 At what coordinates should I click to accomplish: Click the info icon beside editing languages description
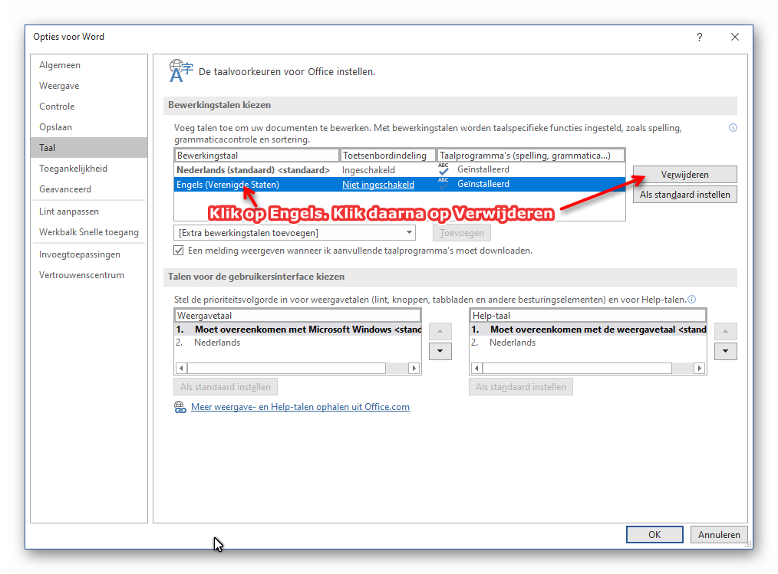[x=733, y=128]
